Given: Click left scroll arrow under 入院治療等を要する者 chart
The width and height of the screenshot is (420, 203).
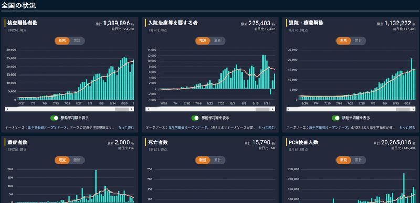Looking at the screenshot, I should coord(148,109).
